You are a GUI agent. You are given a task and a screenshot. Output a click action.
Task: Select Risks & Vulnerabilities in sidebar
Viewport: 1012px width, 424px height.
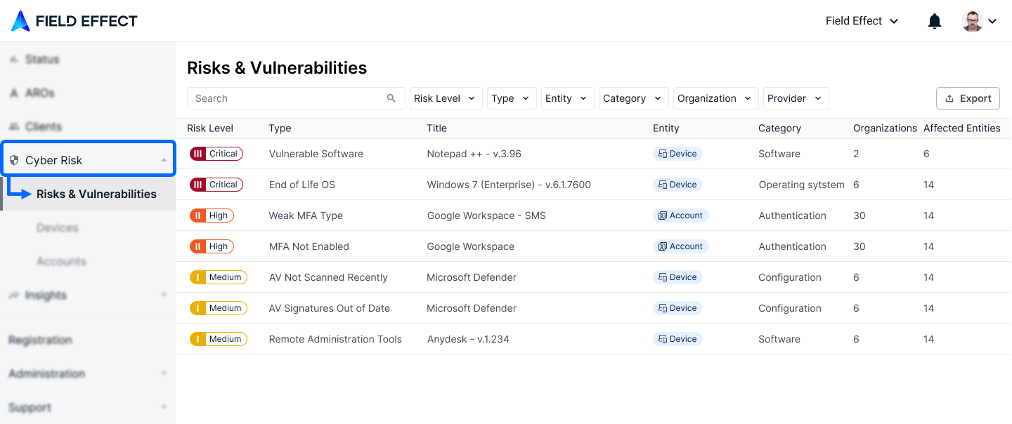96,194
